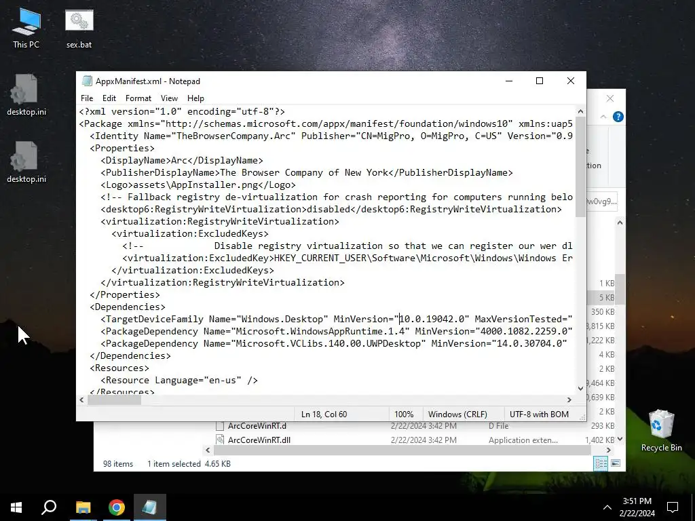Open the This PC desktop icon

[x=26, y=28]
